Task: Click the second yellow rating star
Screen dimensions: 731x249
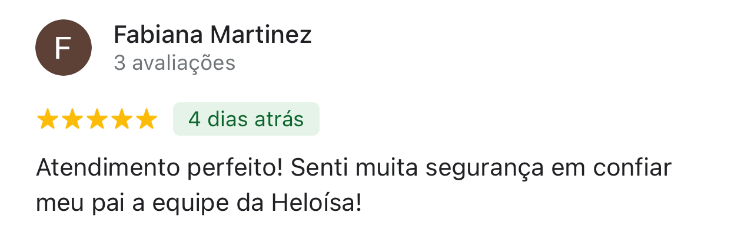Action: (x=72, y=119)
